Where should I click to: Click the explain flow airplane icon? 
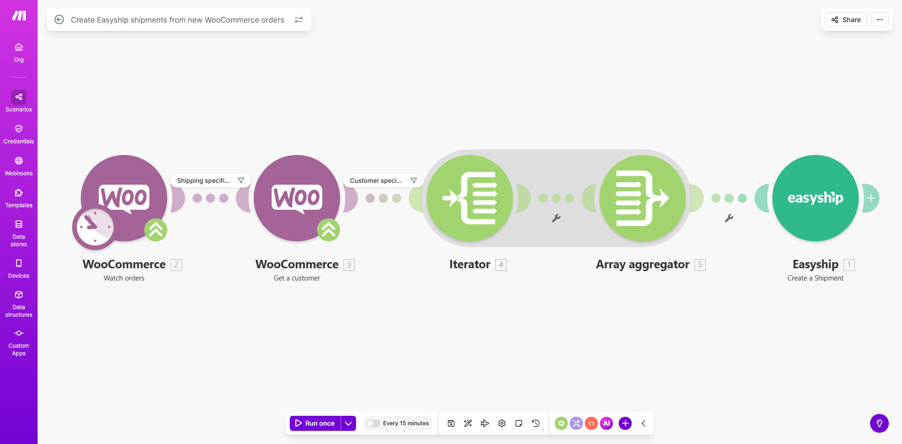click(485, 423)
